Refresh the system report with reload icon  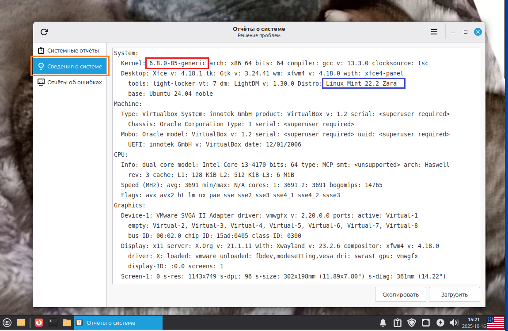(44, 32)
